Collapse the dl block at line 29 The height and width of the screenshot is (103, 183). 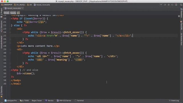pyautogui.click(x=10, y=49)
